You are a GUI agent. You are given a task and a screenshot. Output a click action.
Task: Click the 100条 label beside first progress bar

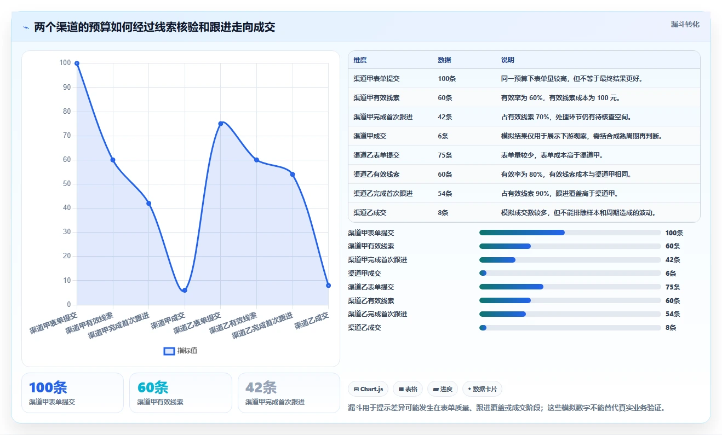point(674,233)
